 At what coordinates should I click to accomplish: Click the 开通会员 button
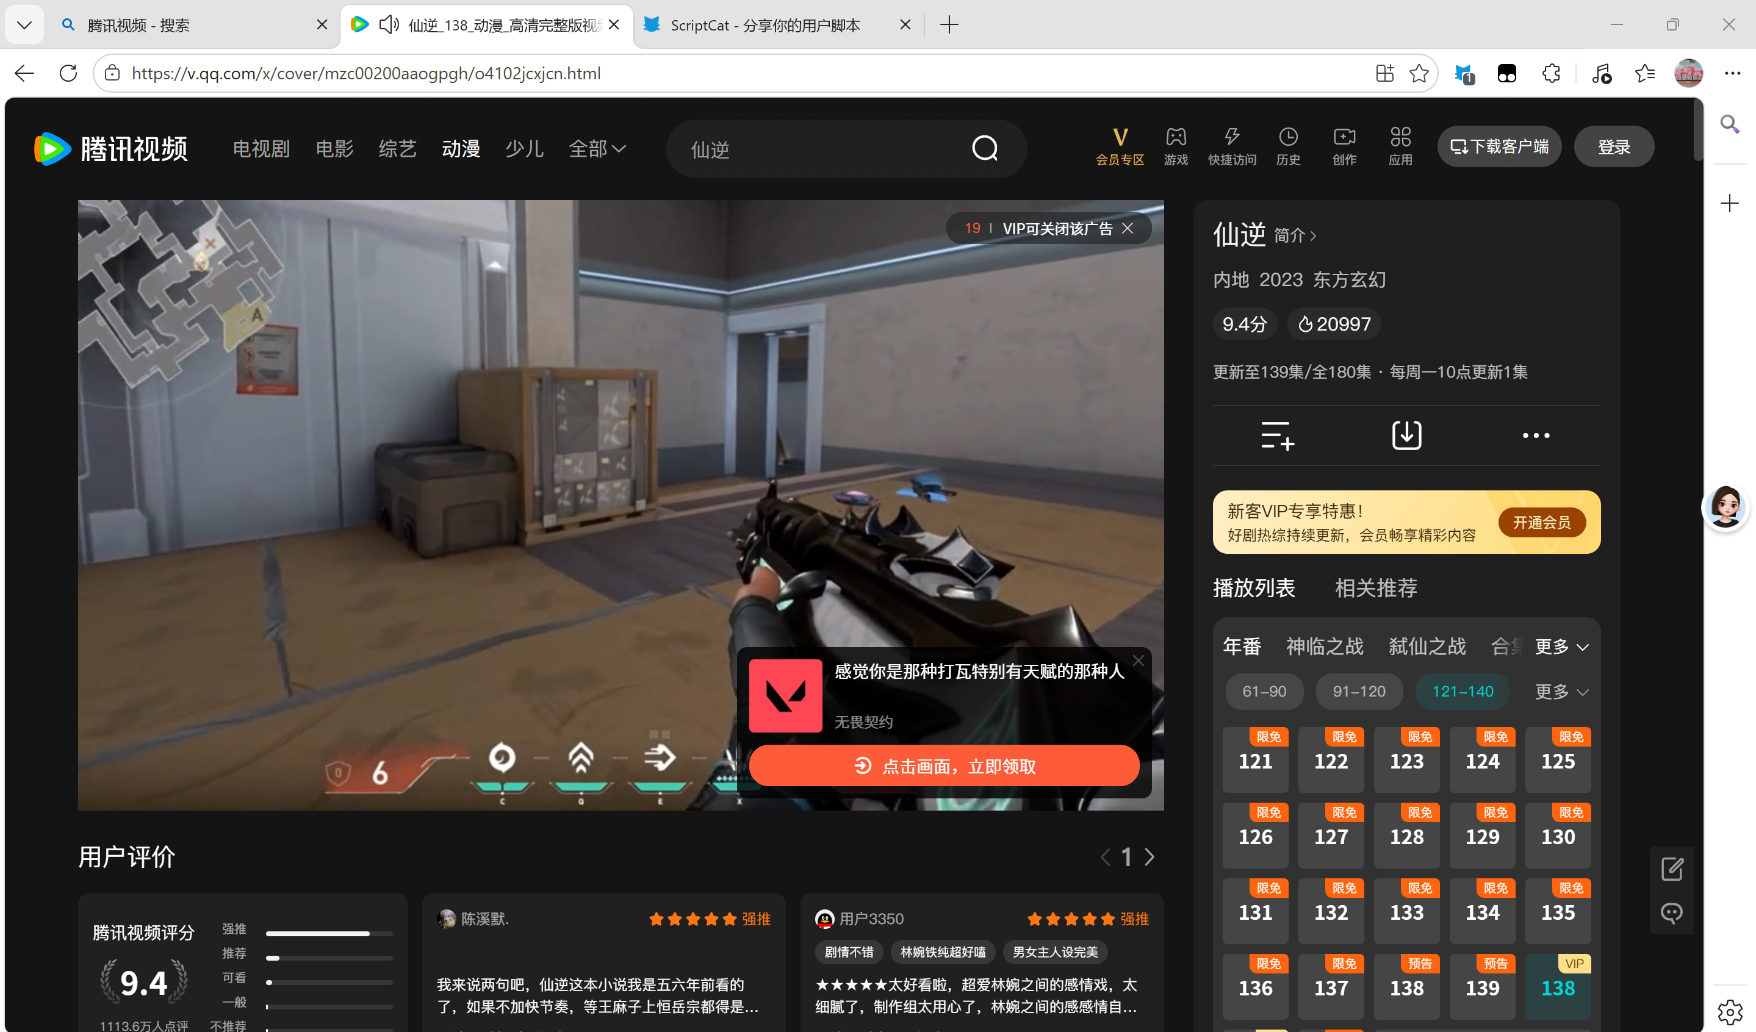1541,522
